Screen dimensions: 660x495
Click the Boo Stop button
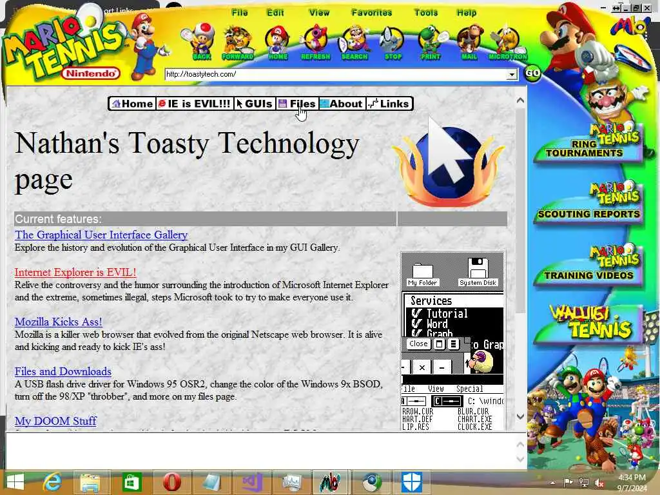(393, 42)
